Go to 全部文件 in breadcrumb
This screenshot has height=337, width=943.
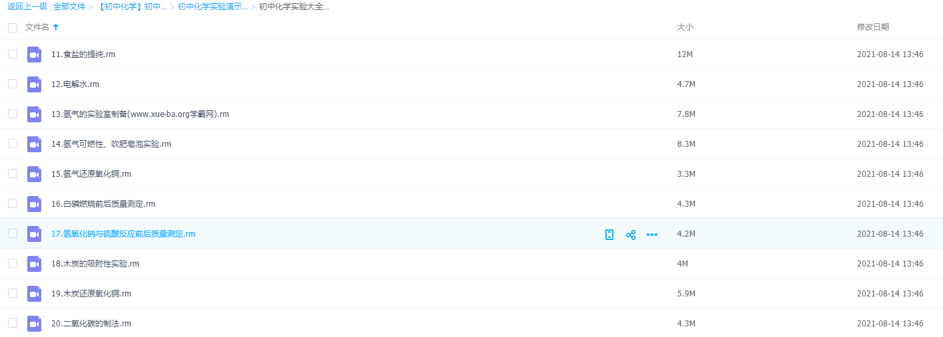(x=69, y=7)
